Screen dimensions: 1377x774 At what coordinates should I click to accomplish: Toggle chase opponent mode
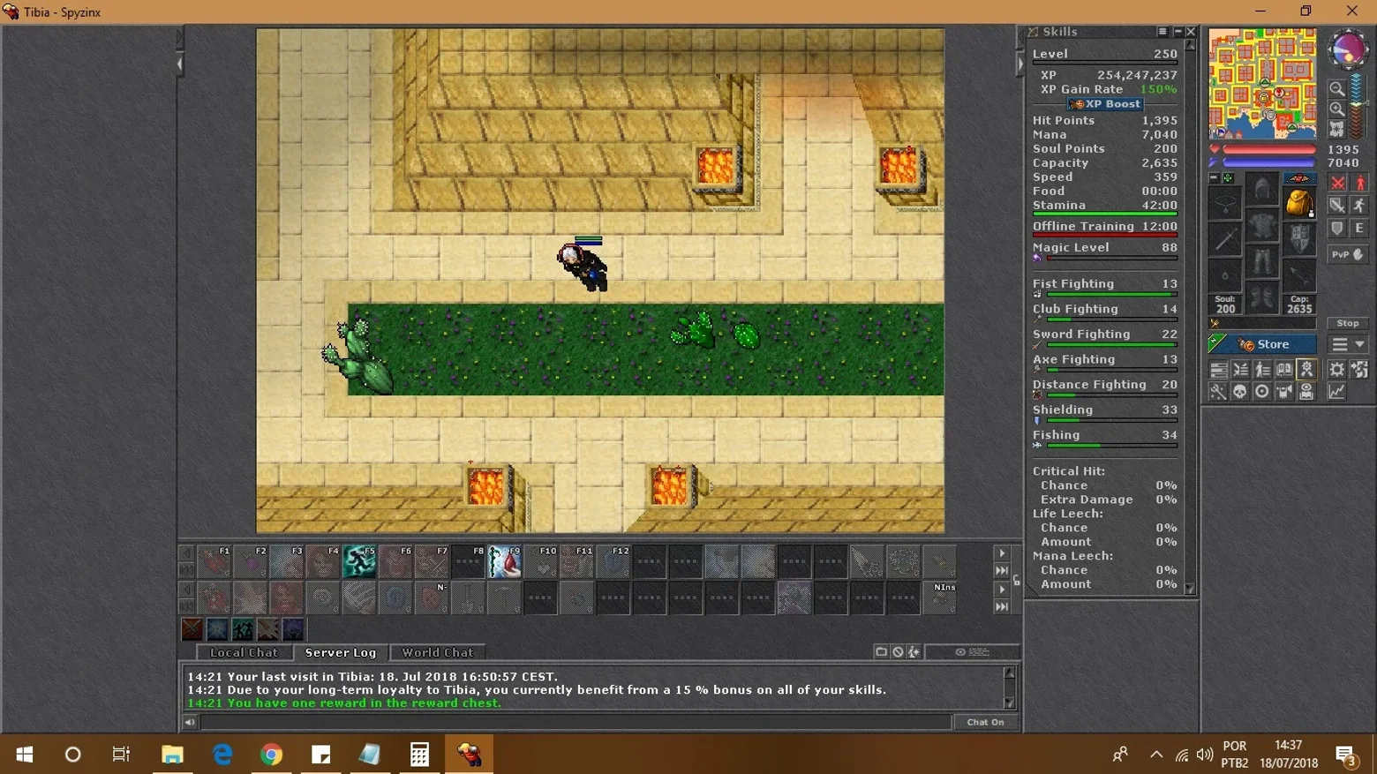[x=1359, y=206]
